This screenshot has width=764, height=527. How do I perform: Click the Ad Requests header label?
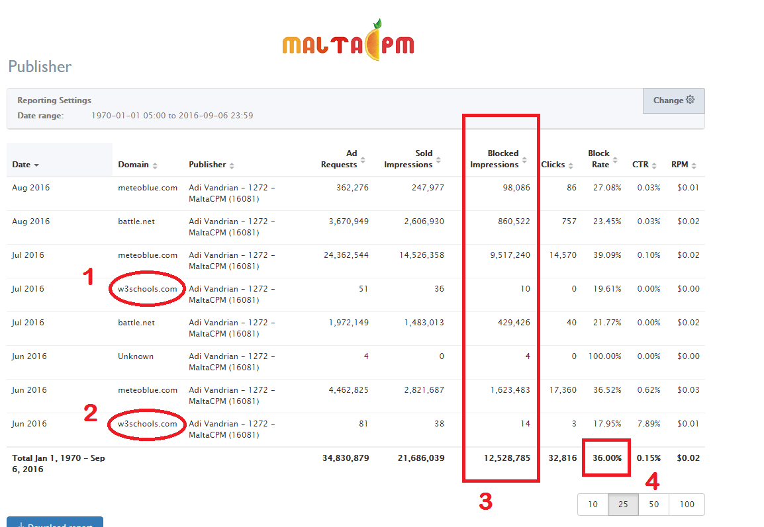(339, 159)
